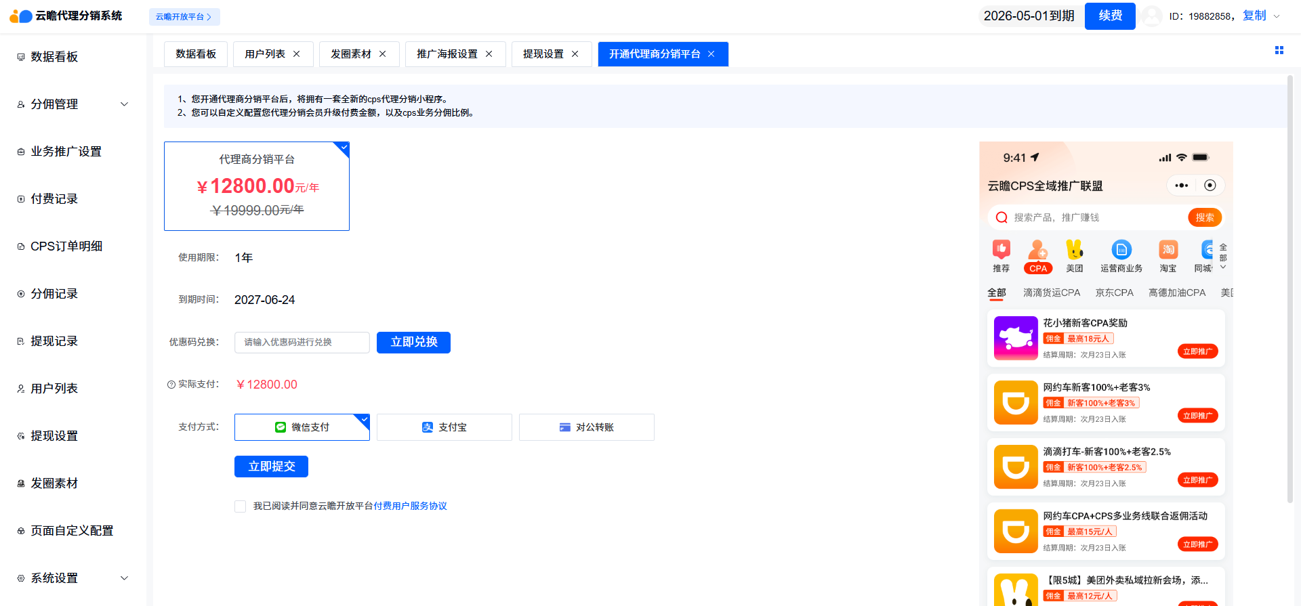Tap the CPA category icon in preview
Screen dimensions: 1301x606
coord(1038,250)
